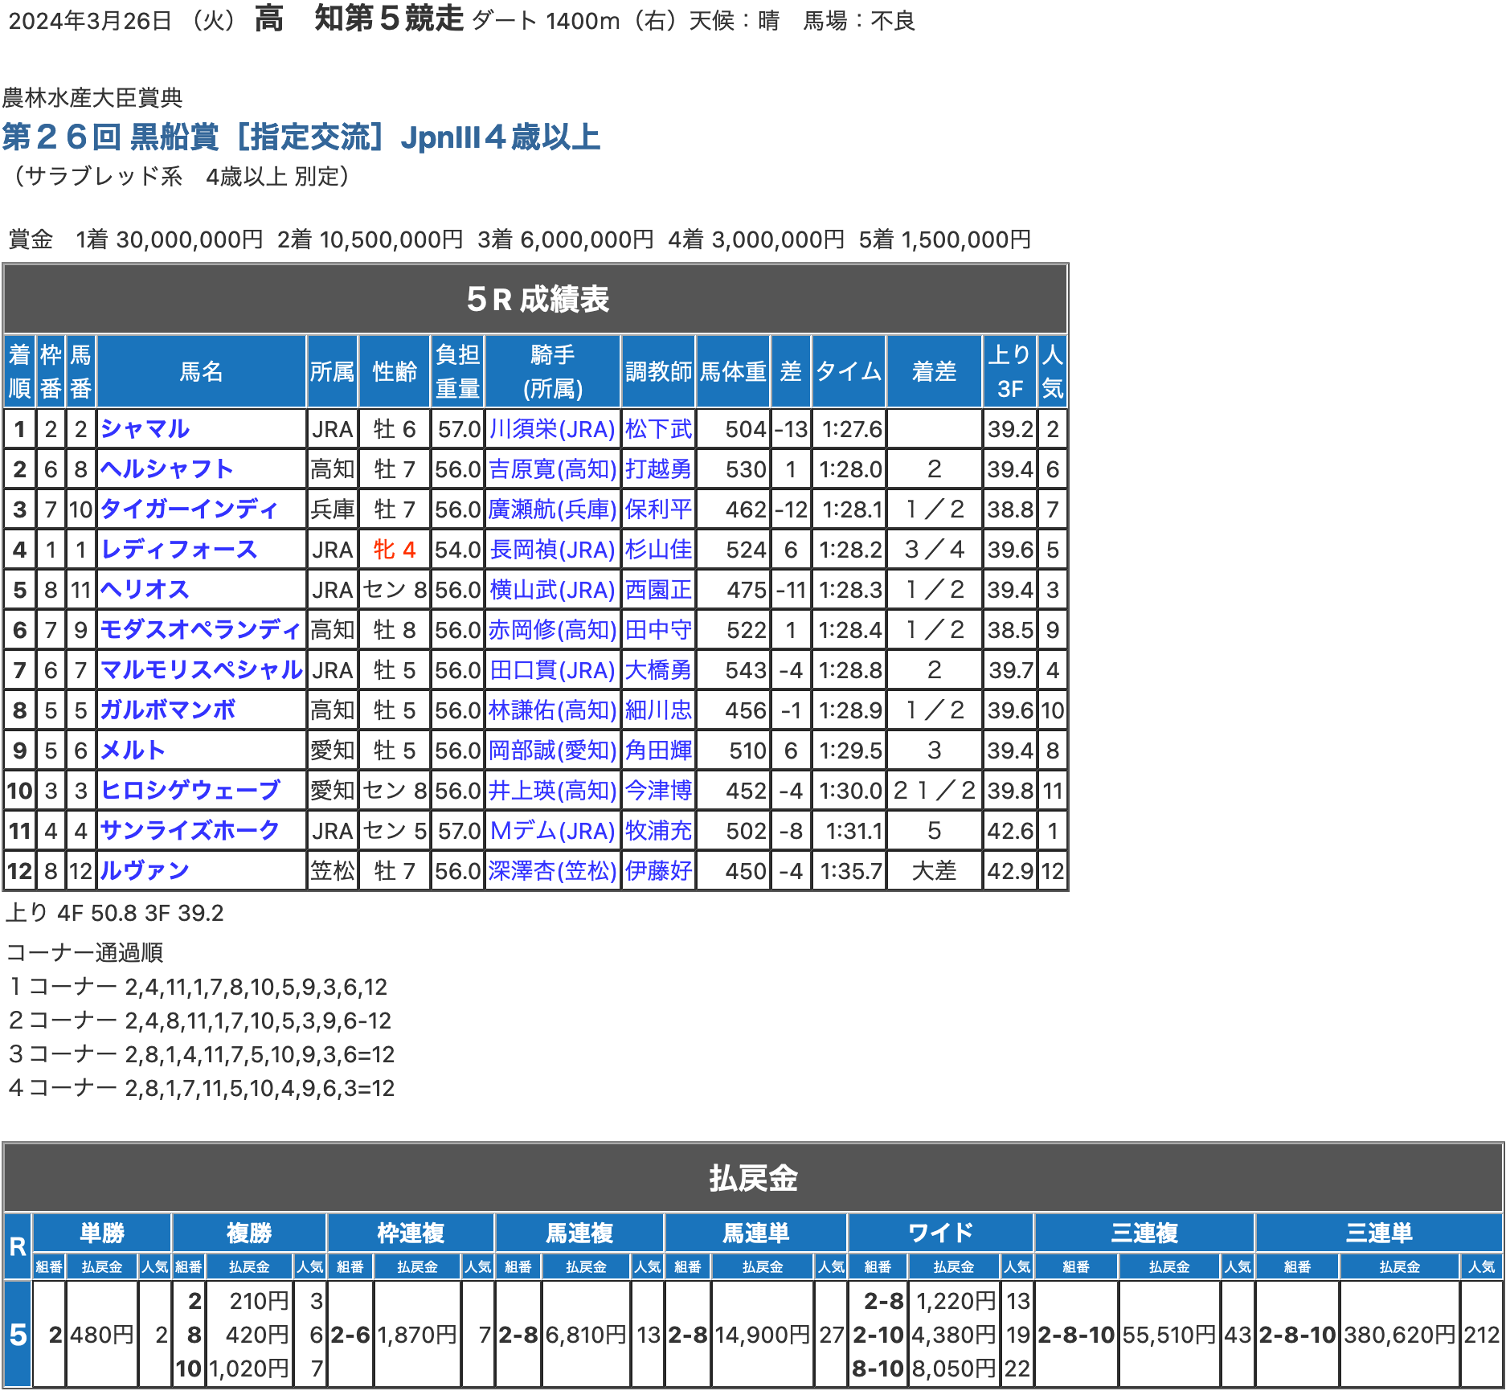The width and height of the screenshot is (1506, 1399).
Task: Open horse link ヒロシゲウェーブ
Action: pyautogui.click(x=190, y=791)
